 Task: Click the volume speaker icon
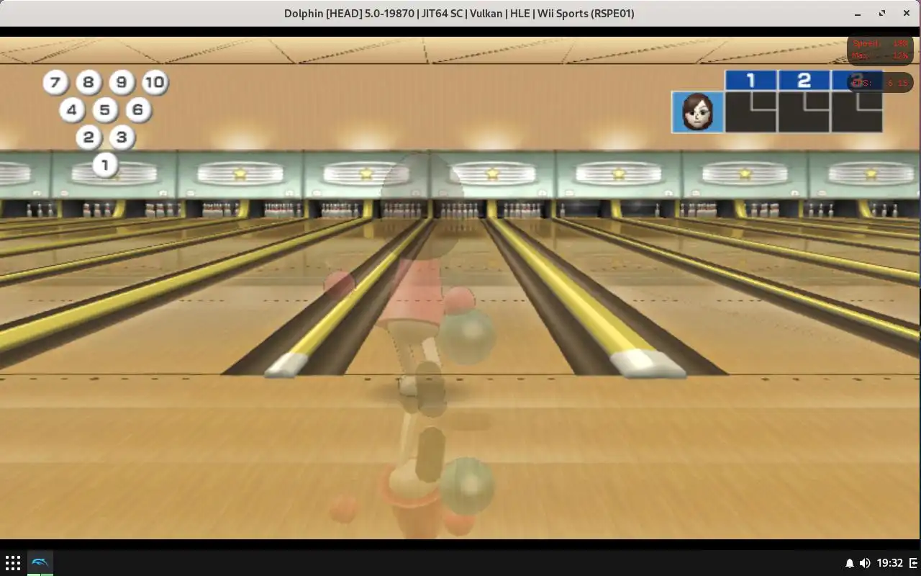(x=865, y=563)
